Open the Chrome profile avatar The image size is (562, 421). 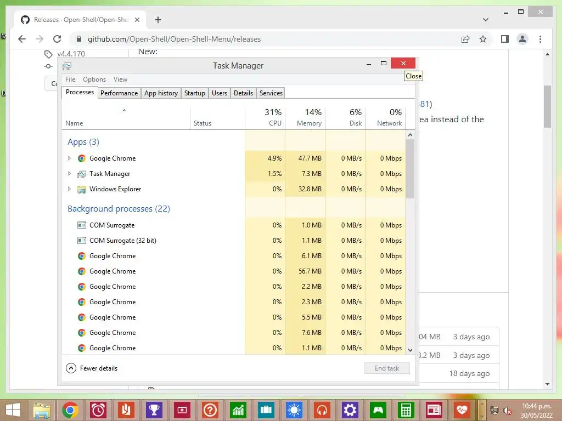pyautogui.click(x=522, y=39)
